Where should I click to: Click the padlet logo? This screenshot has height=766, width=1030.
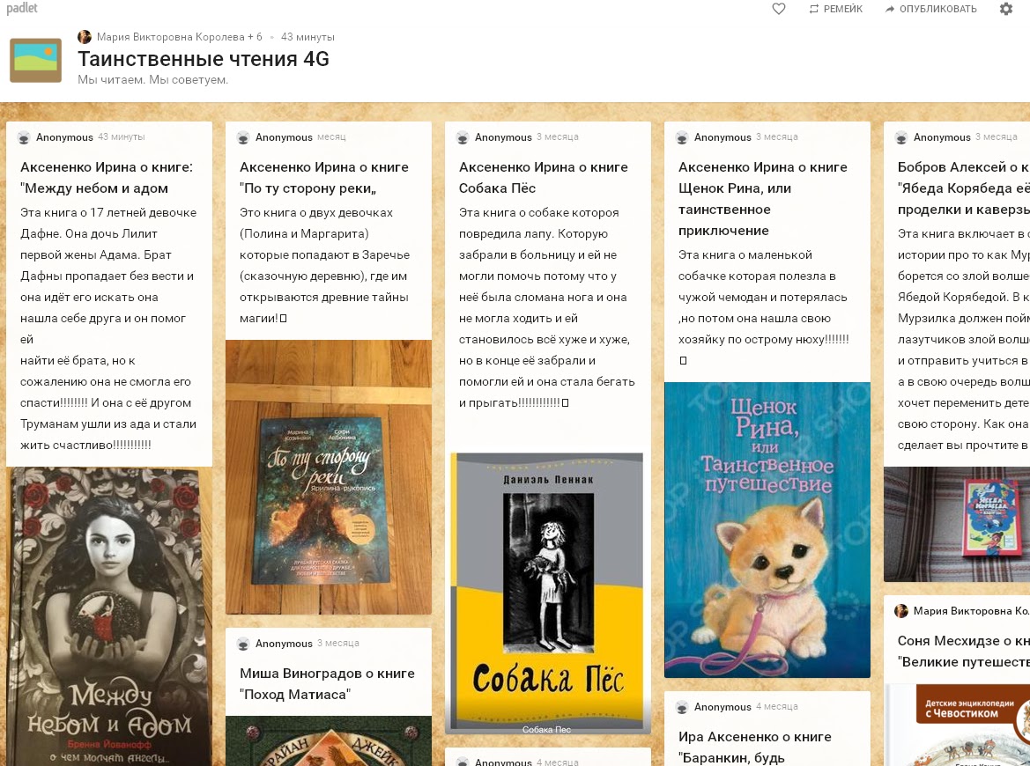[22, 9]
